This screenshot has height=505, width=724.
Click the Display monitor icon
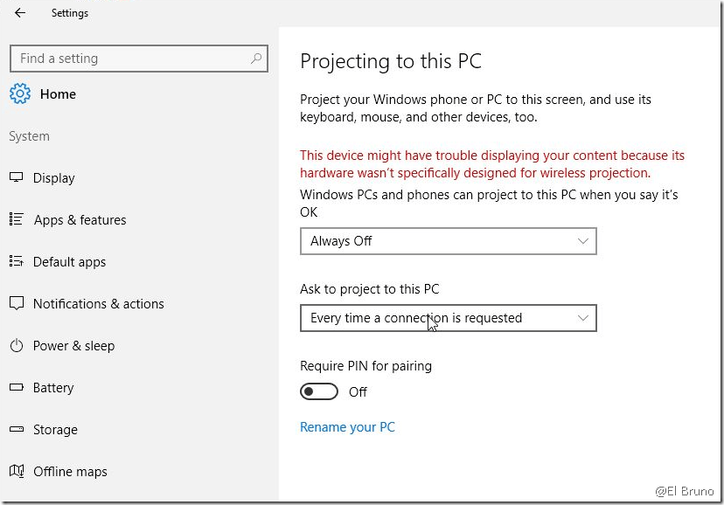(x=16, y=177)
